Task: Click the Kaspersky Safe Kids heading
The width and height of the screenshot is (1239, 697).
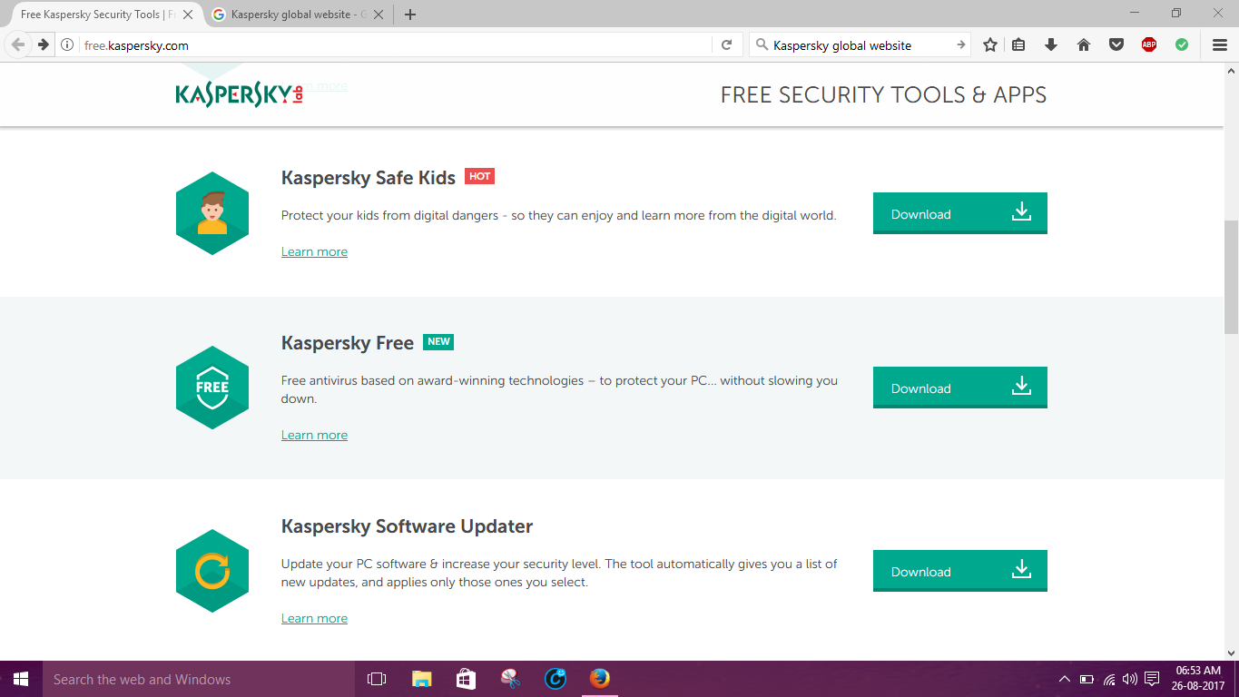Action: [369, 178]
